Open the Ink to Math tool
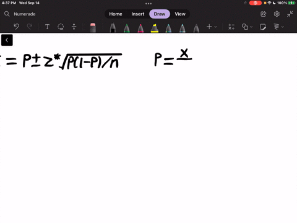297x223 pixels. [x=231, y=27]
